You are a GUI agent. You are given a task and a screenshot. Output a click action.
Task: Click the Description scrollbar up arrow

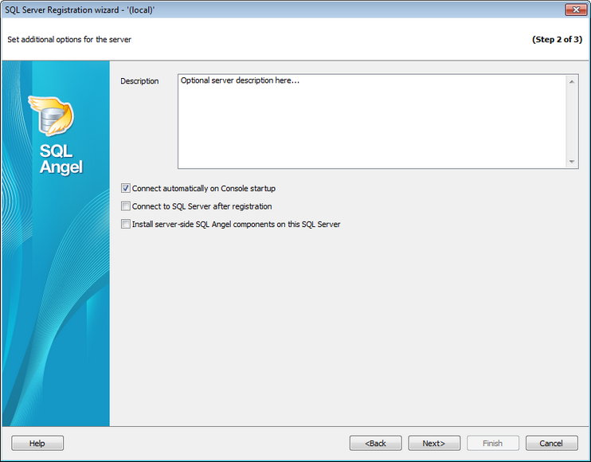[x=572, y=82]
